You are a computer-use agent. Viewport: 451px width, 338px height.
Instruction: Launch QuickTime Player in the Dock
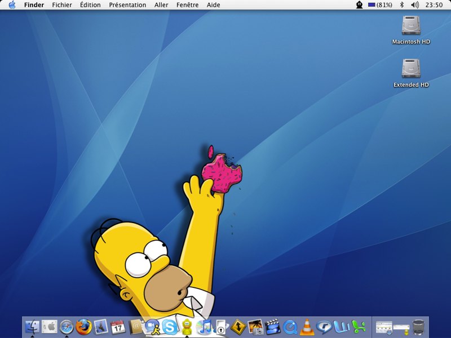click(290, 327)
